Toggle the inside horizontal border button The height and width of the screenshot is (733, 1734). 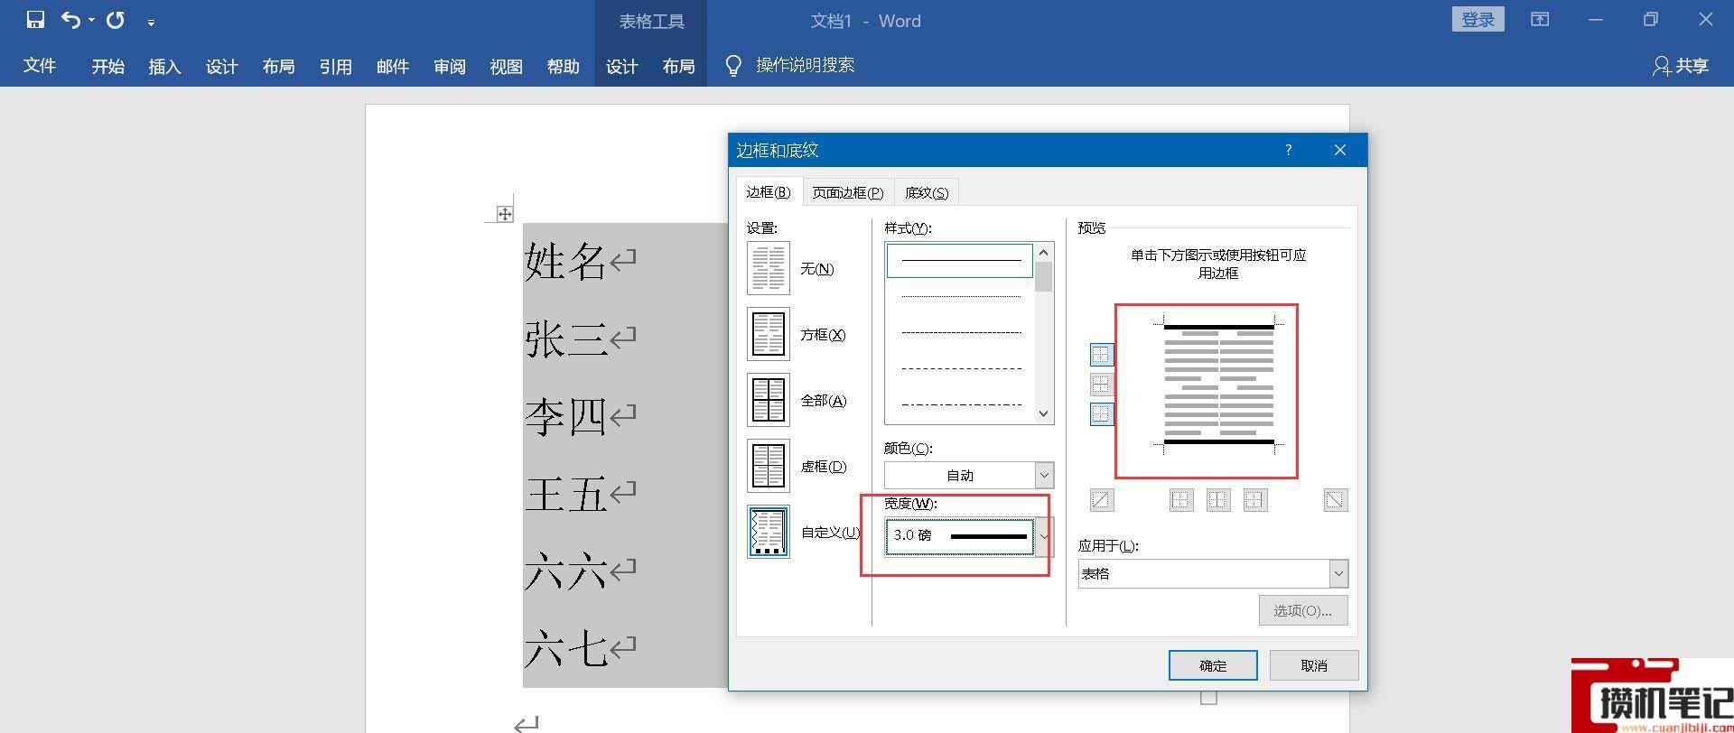[1102, 385]
